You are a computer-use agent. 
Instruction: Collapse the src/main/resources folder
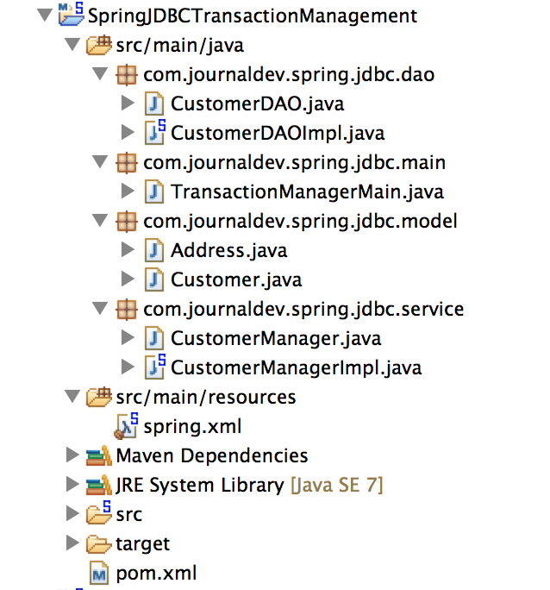(72, 396)
